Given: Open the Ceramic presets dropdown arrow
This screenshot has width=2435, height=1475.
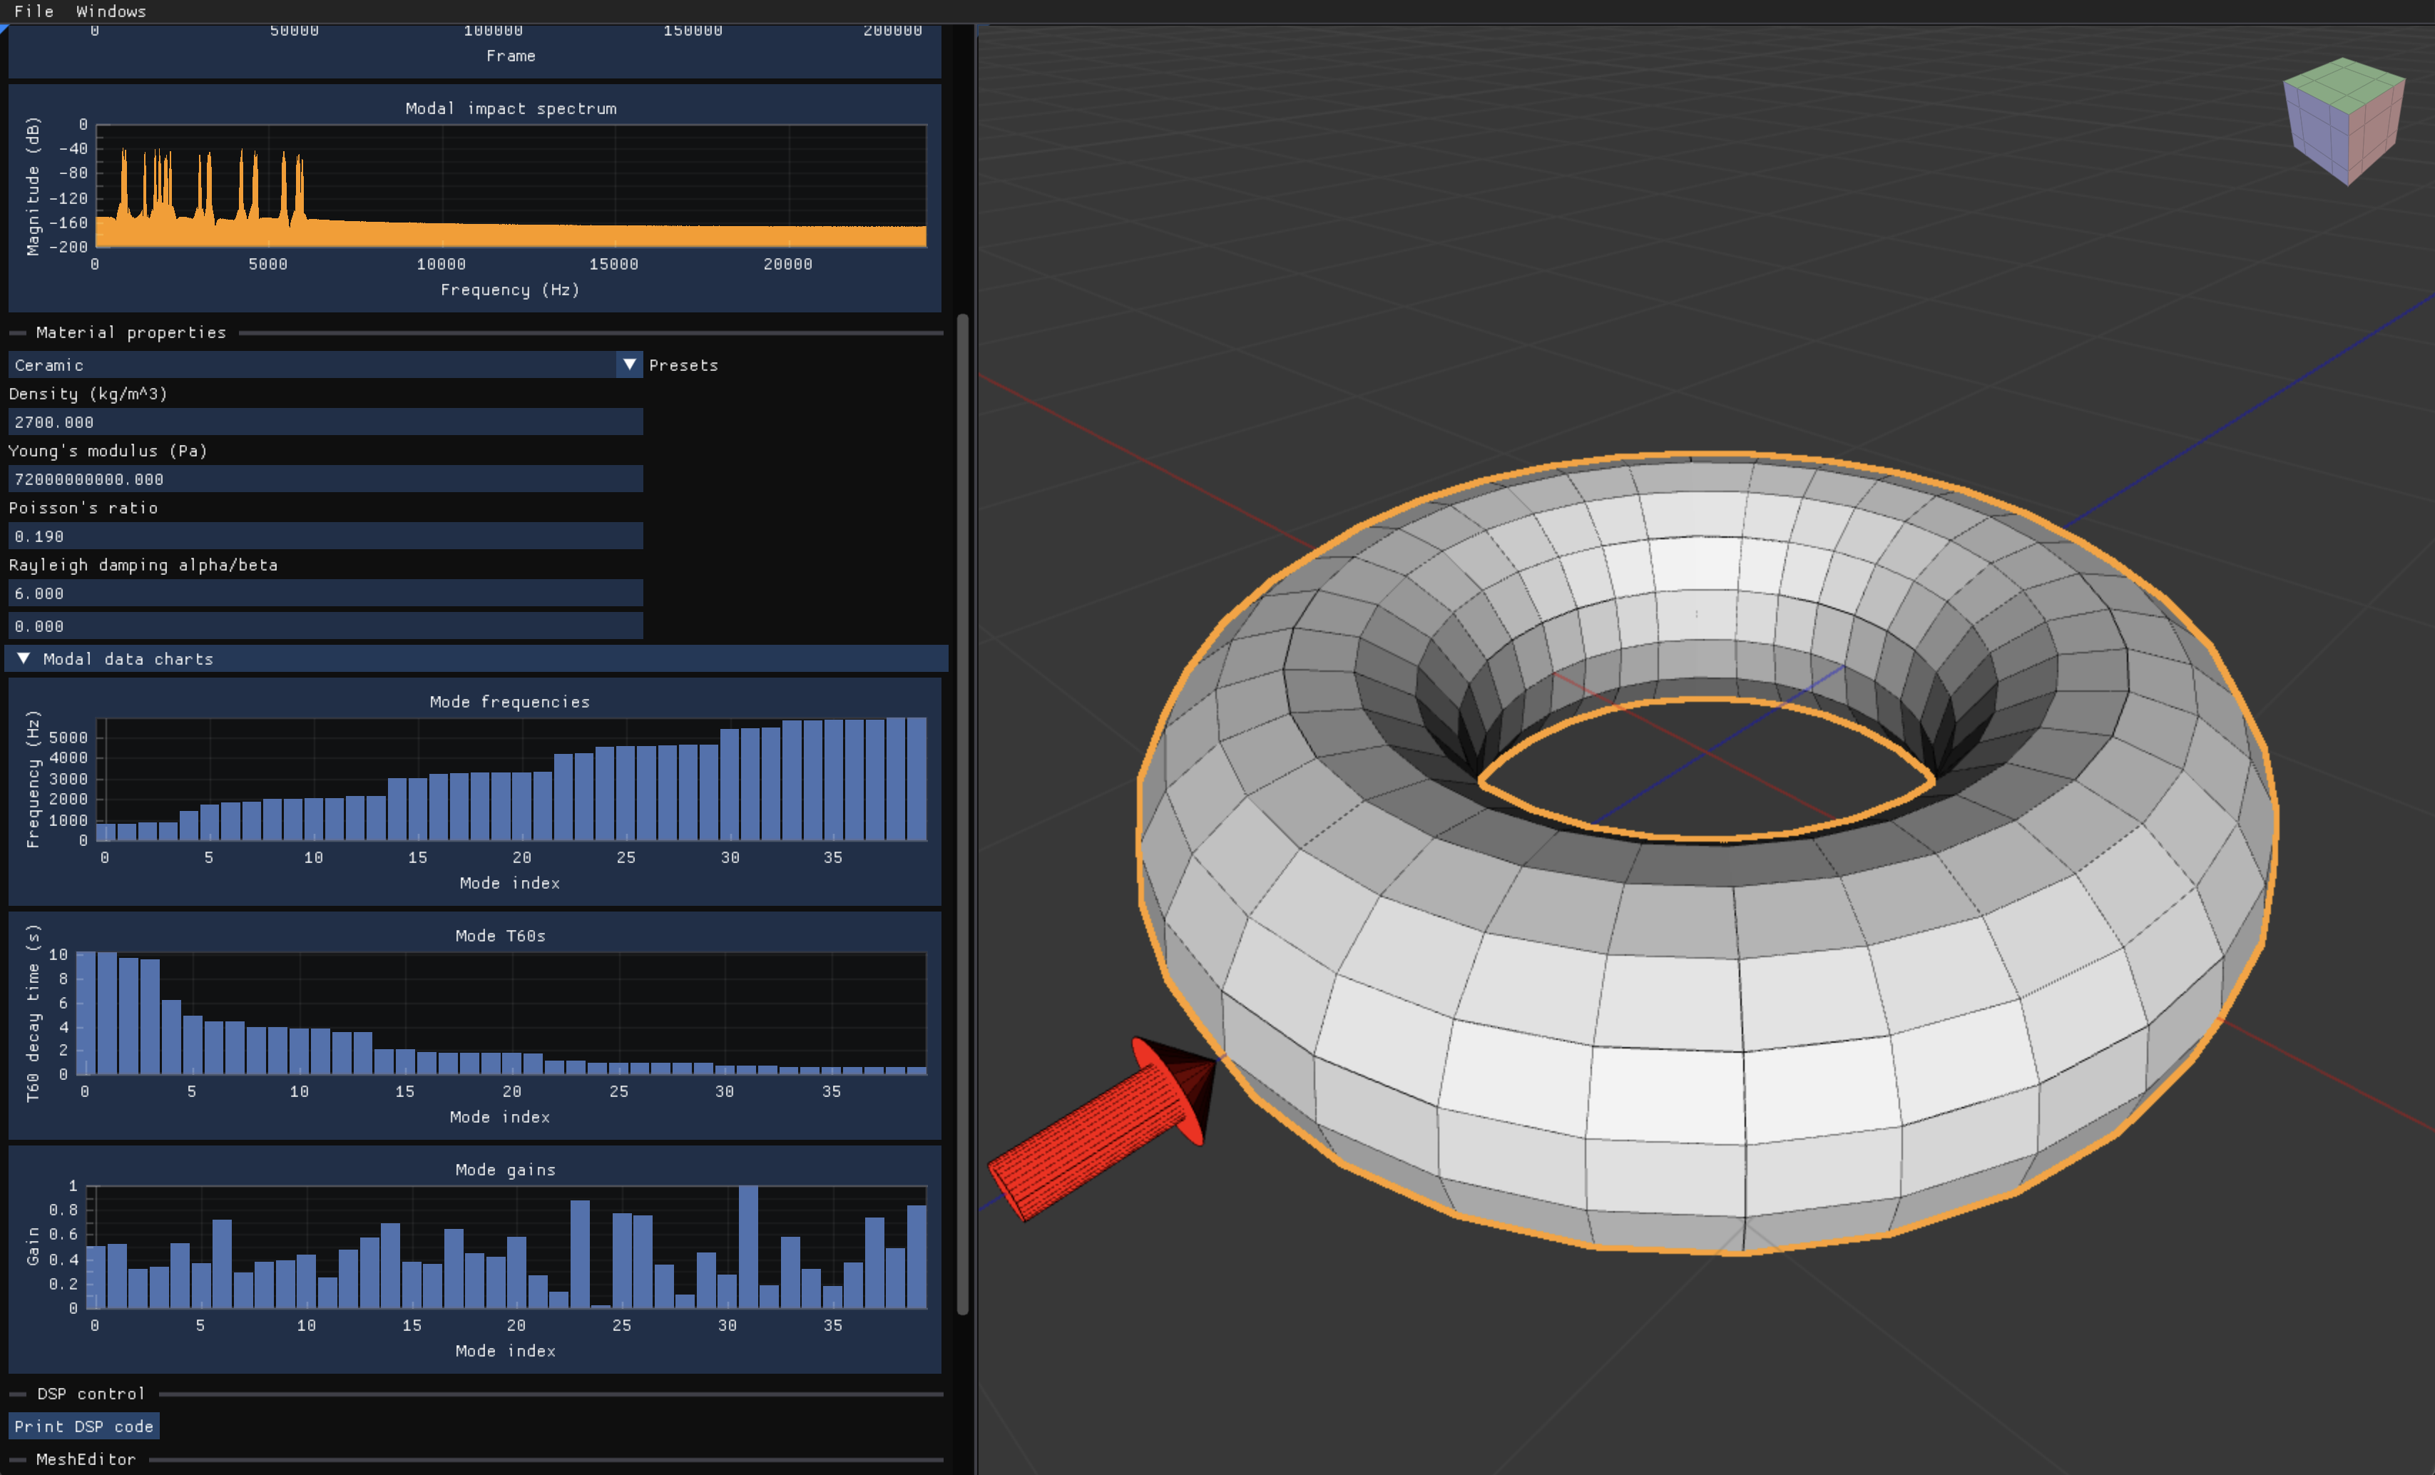Looking at the screenshot, I should click(628, 364).
